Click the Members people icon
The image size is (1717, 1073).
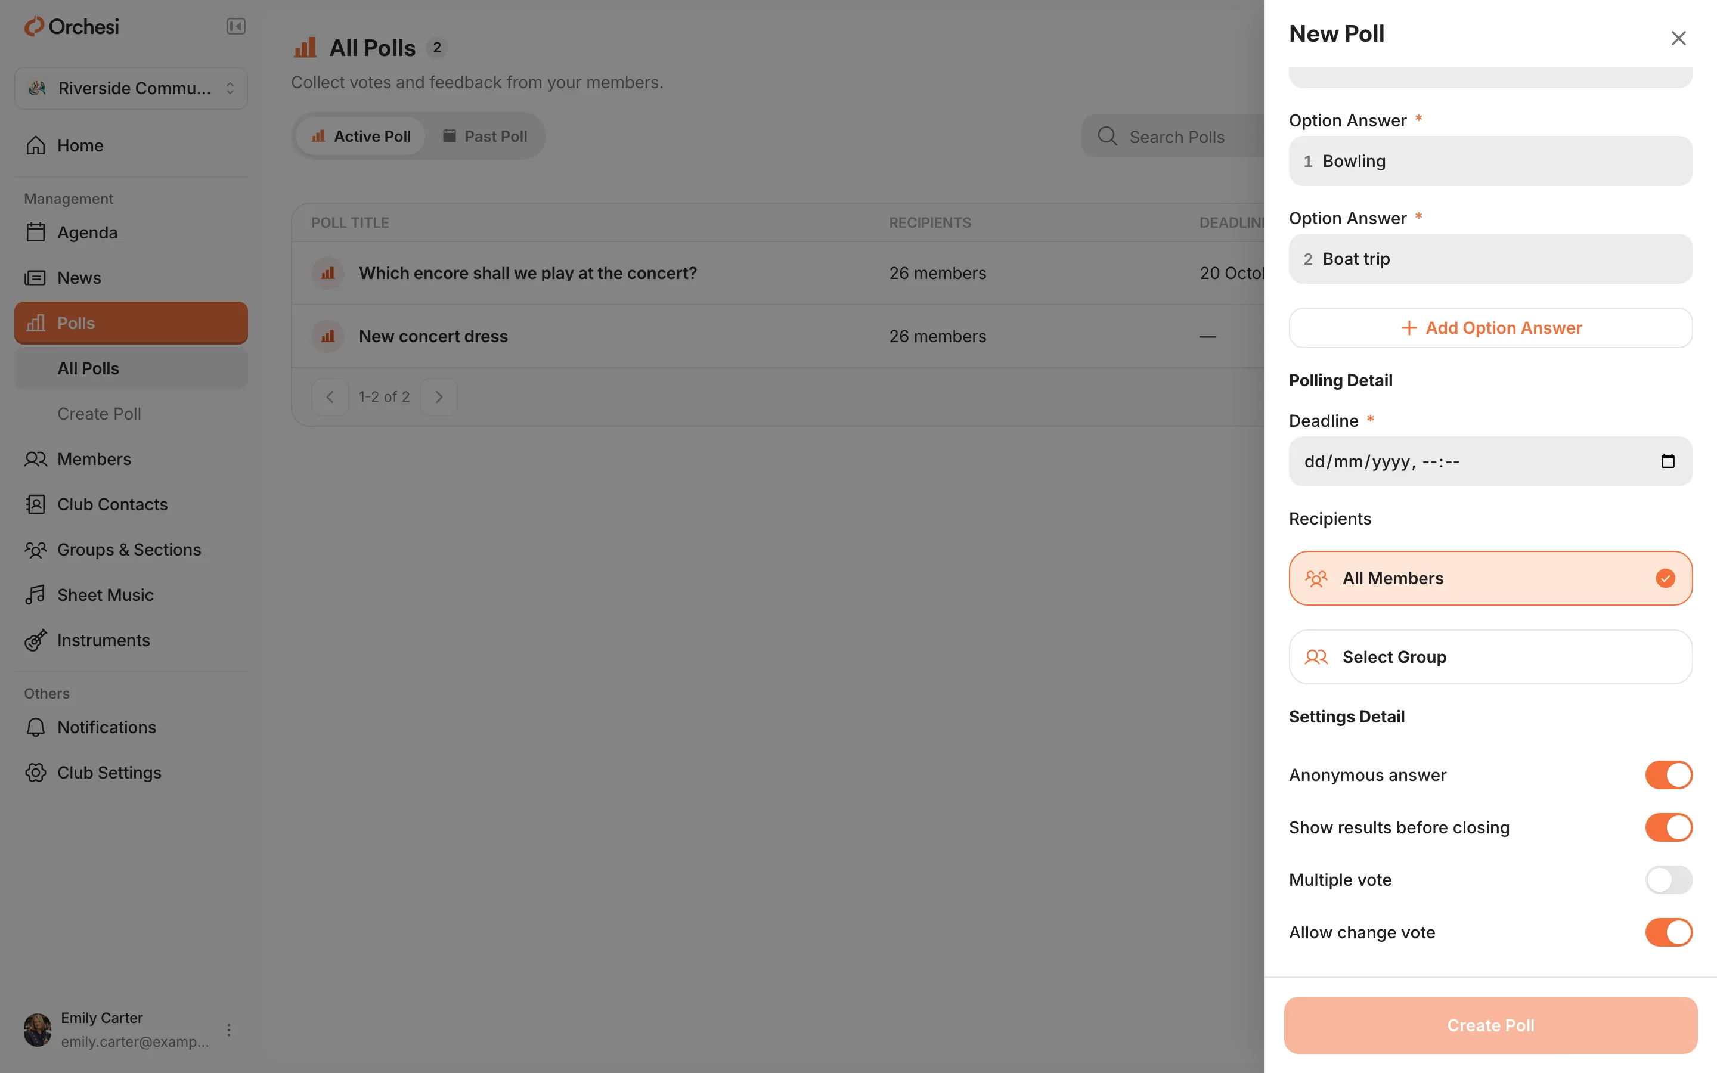[36, 459]
